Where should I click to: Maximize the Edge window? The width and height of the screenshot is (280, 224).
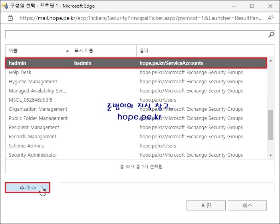[x=252, y=6]
